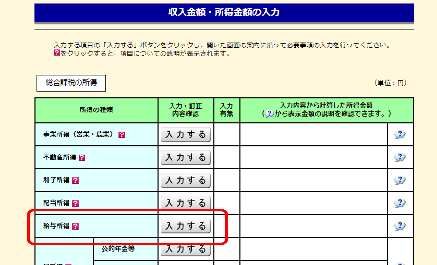
Task: Click the calculated income cell for 給与所得
Action: pos(313,226)
